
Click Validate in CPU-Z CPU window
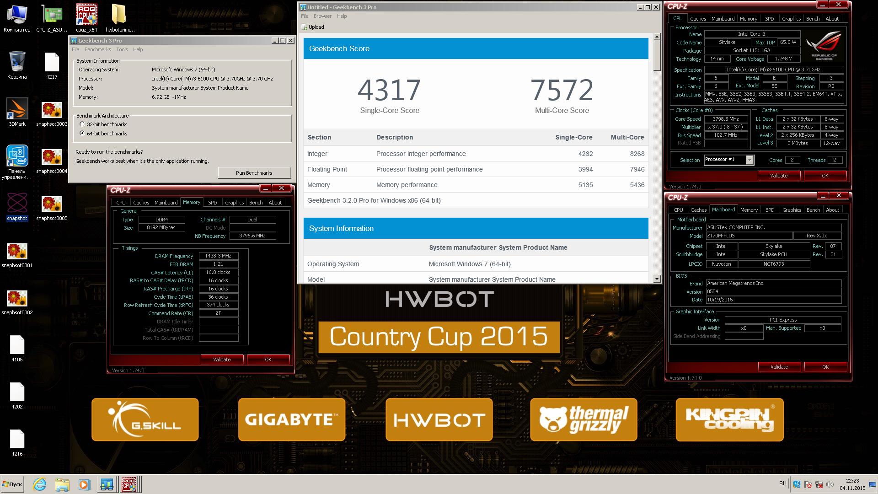tap(779, 176)
